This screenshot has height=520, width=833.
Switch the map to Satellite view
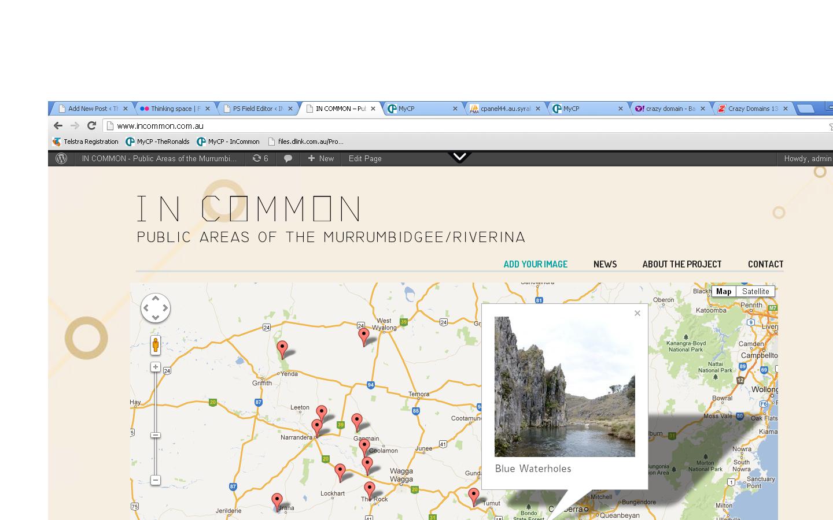[755, 291]
